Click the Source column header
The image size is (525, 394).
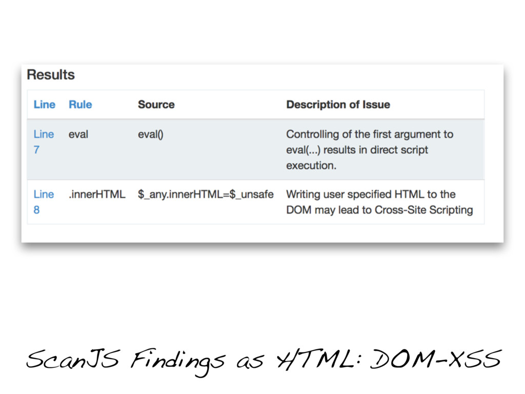[x=156, y=105]
